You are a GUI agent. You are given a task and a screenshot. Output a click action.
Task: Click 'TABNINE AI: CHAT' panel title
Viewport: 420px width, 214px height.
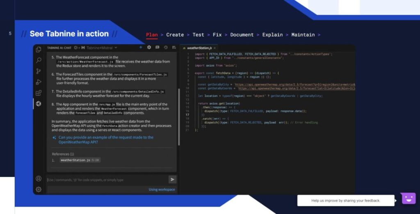[x=59, y=48]
